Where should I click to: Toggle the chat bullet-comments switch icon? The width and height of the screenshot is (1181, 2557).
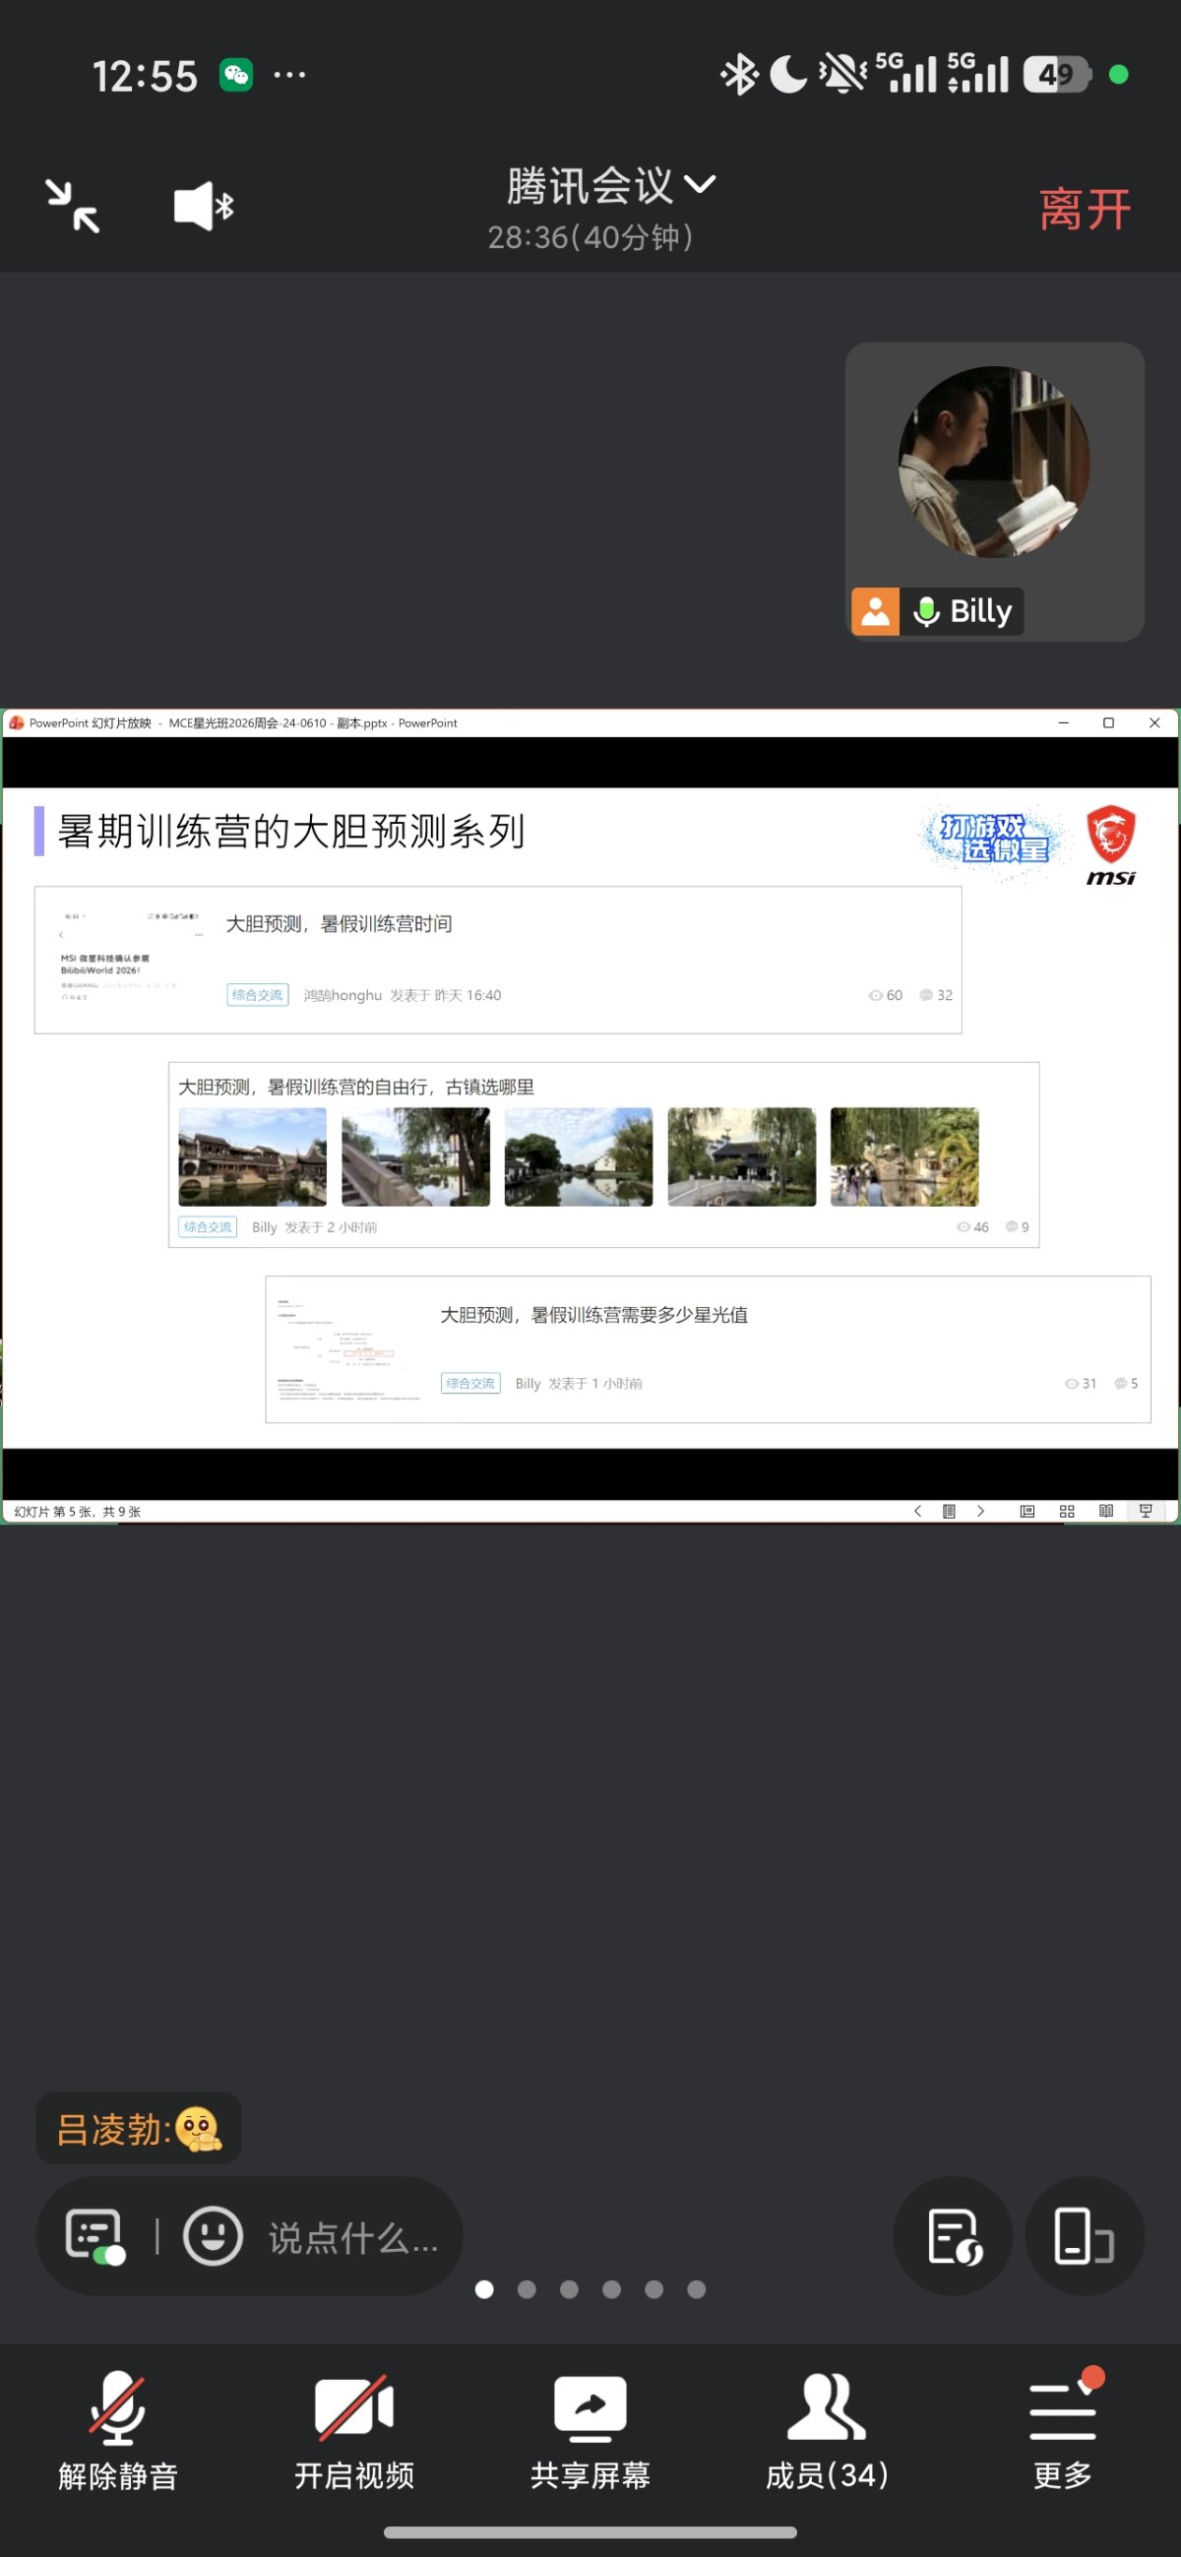(94, 2236)
